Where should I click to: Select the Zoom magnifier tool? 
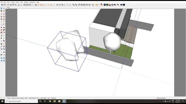pyautogui.click(x=1, y=47)
